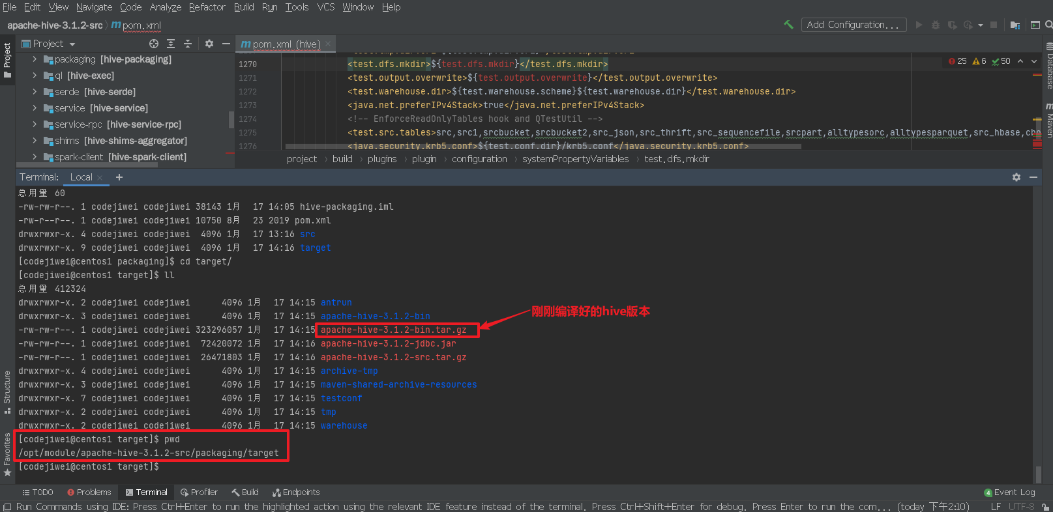Viewport: 1053px width, 512px height.
Task: Open the Maven sidebar tool window
Action: (x=1048, y=121)
